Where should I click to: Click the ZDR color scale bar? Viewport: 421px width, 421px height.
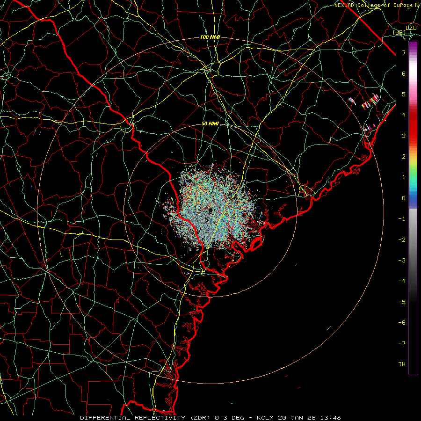pos(413,208)
